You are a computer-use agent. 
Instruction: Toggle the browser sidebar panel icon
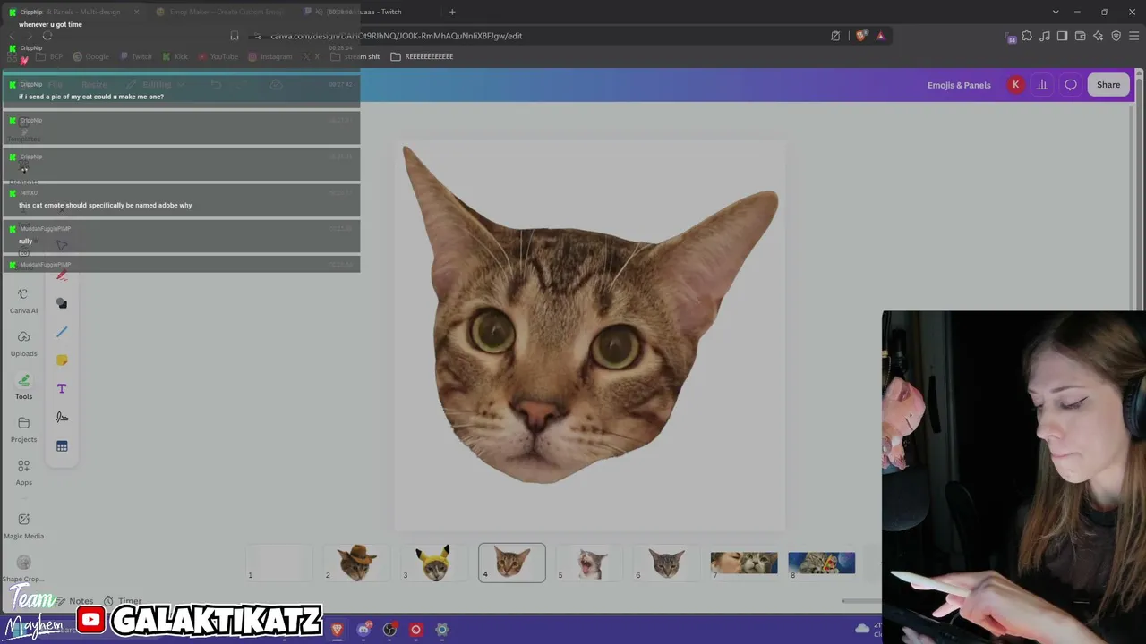1062,36
